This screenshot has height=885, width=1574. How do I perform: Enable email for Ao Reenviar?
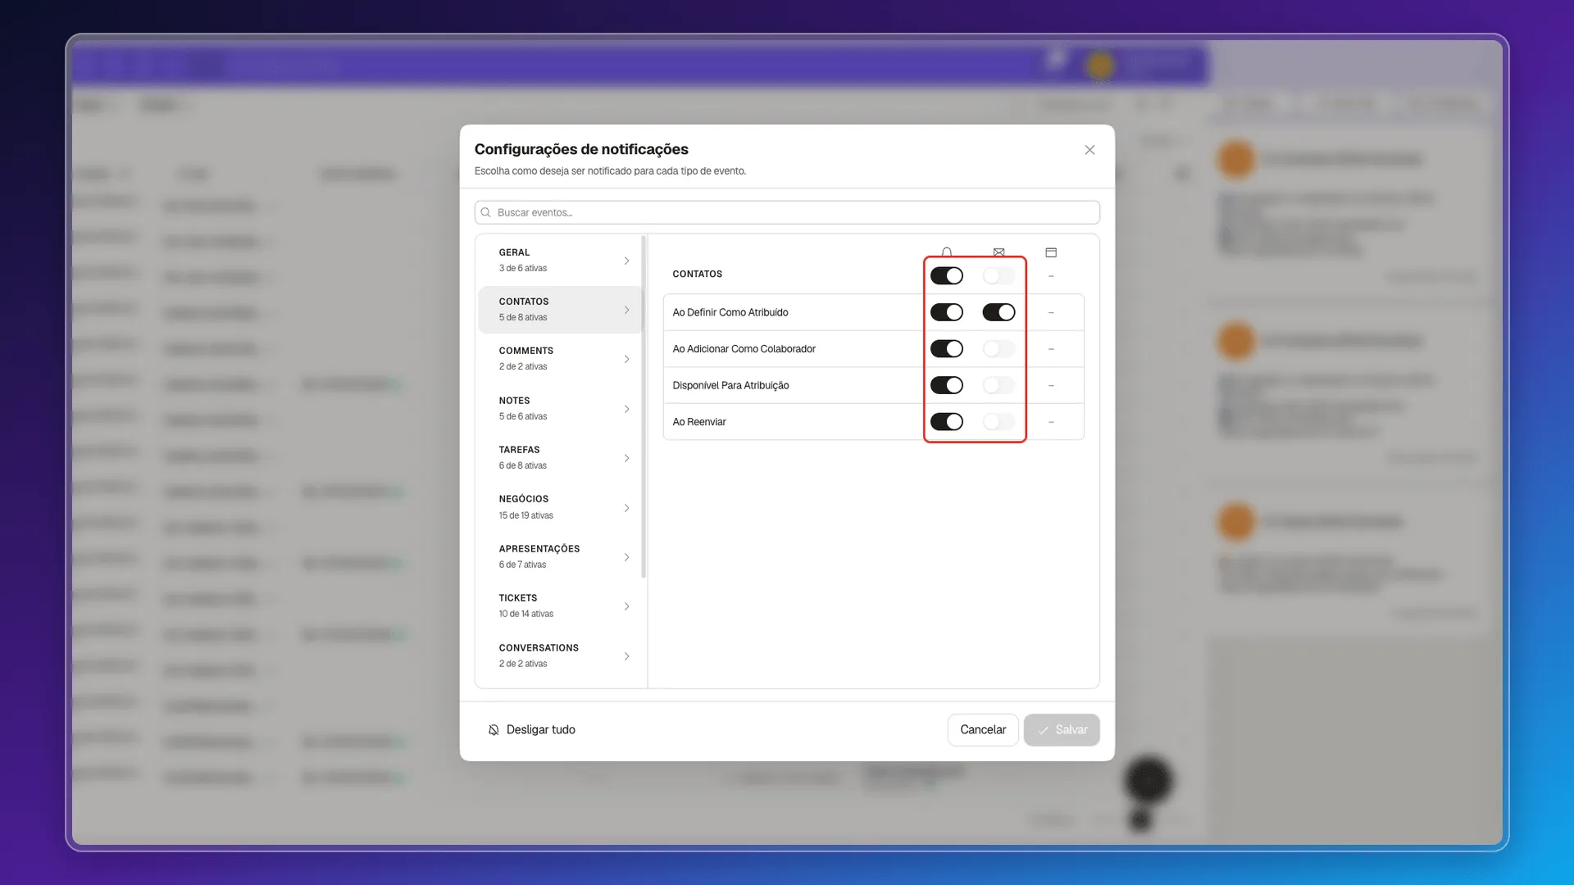pyautogui.click(x=999, y=422)
